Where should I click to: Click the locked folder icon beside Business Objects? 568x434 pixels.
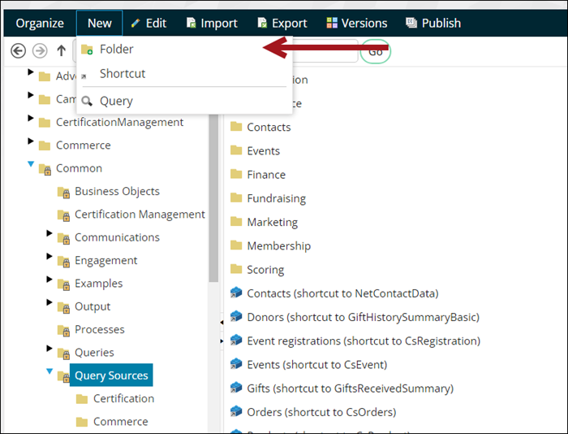64,193
